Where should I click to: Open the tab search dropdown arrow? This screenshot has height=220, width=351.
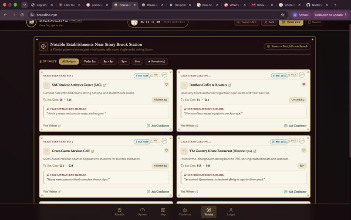(x=24, y=5)
